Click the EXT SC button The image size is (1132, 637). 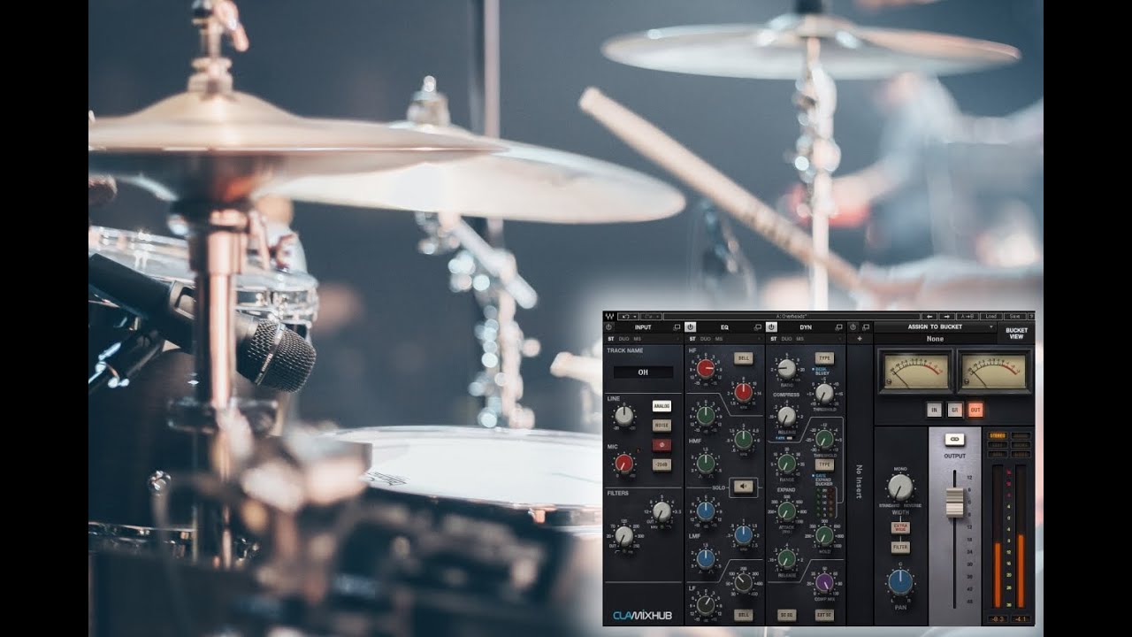point(824,614)
